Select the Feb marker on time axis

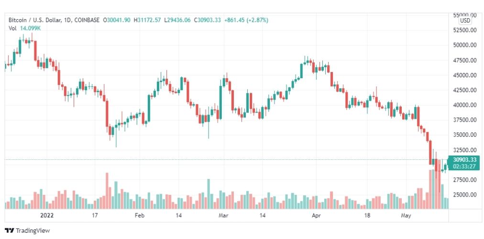(140, 215)
